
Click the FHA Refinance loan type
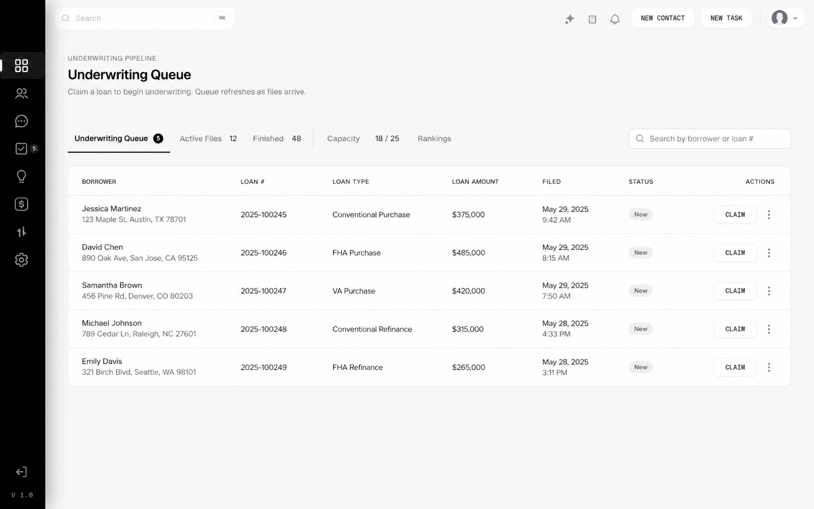tap(358, 367)
